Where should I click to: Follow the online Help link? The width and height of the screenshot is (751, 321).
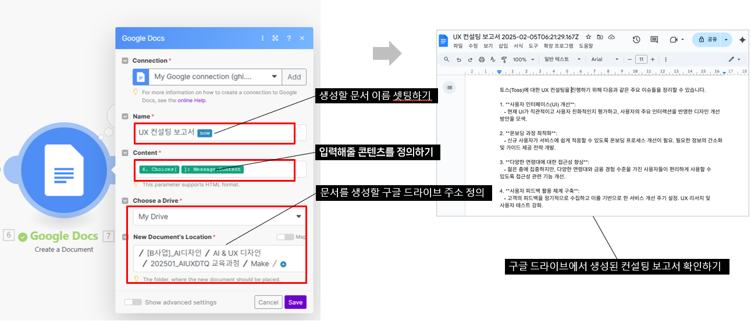191,100
